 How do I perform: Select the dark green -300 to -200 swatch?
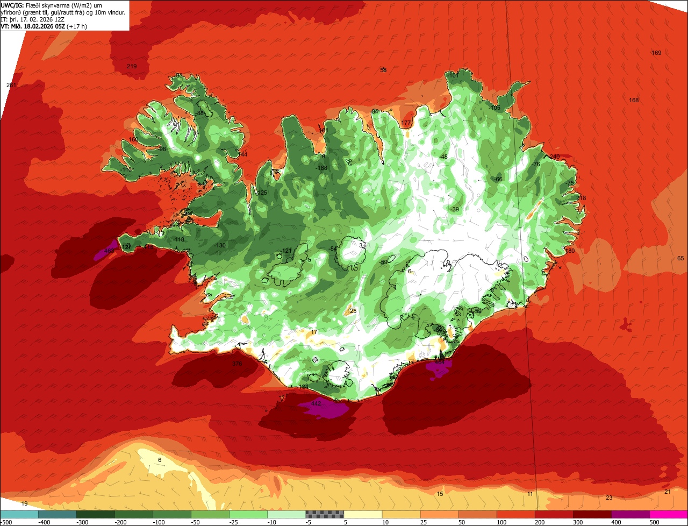[x=96, y=514]
